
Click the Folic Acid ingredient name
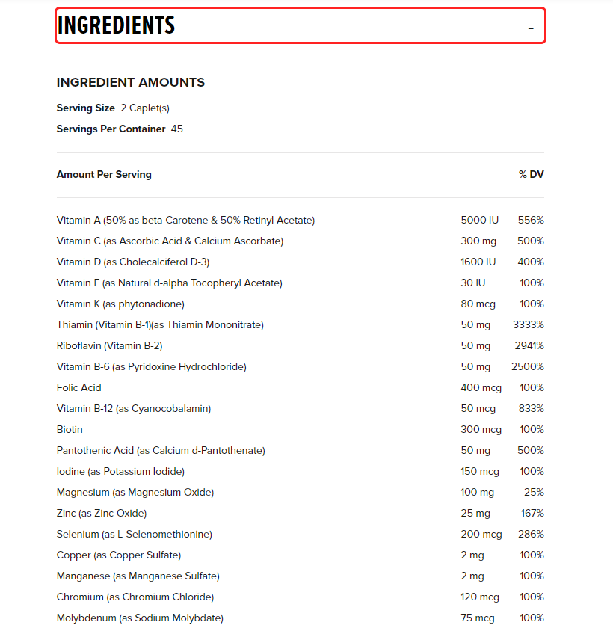coord(78,388)
